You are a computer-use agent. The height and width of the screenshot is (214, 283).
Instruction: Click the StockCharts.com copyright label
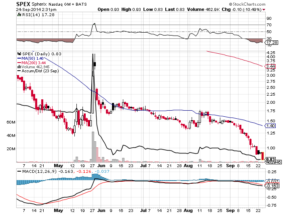pyautogui.click(x=247, y=4)
